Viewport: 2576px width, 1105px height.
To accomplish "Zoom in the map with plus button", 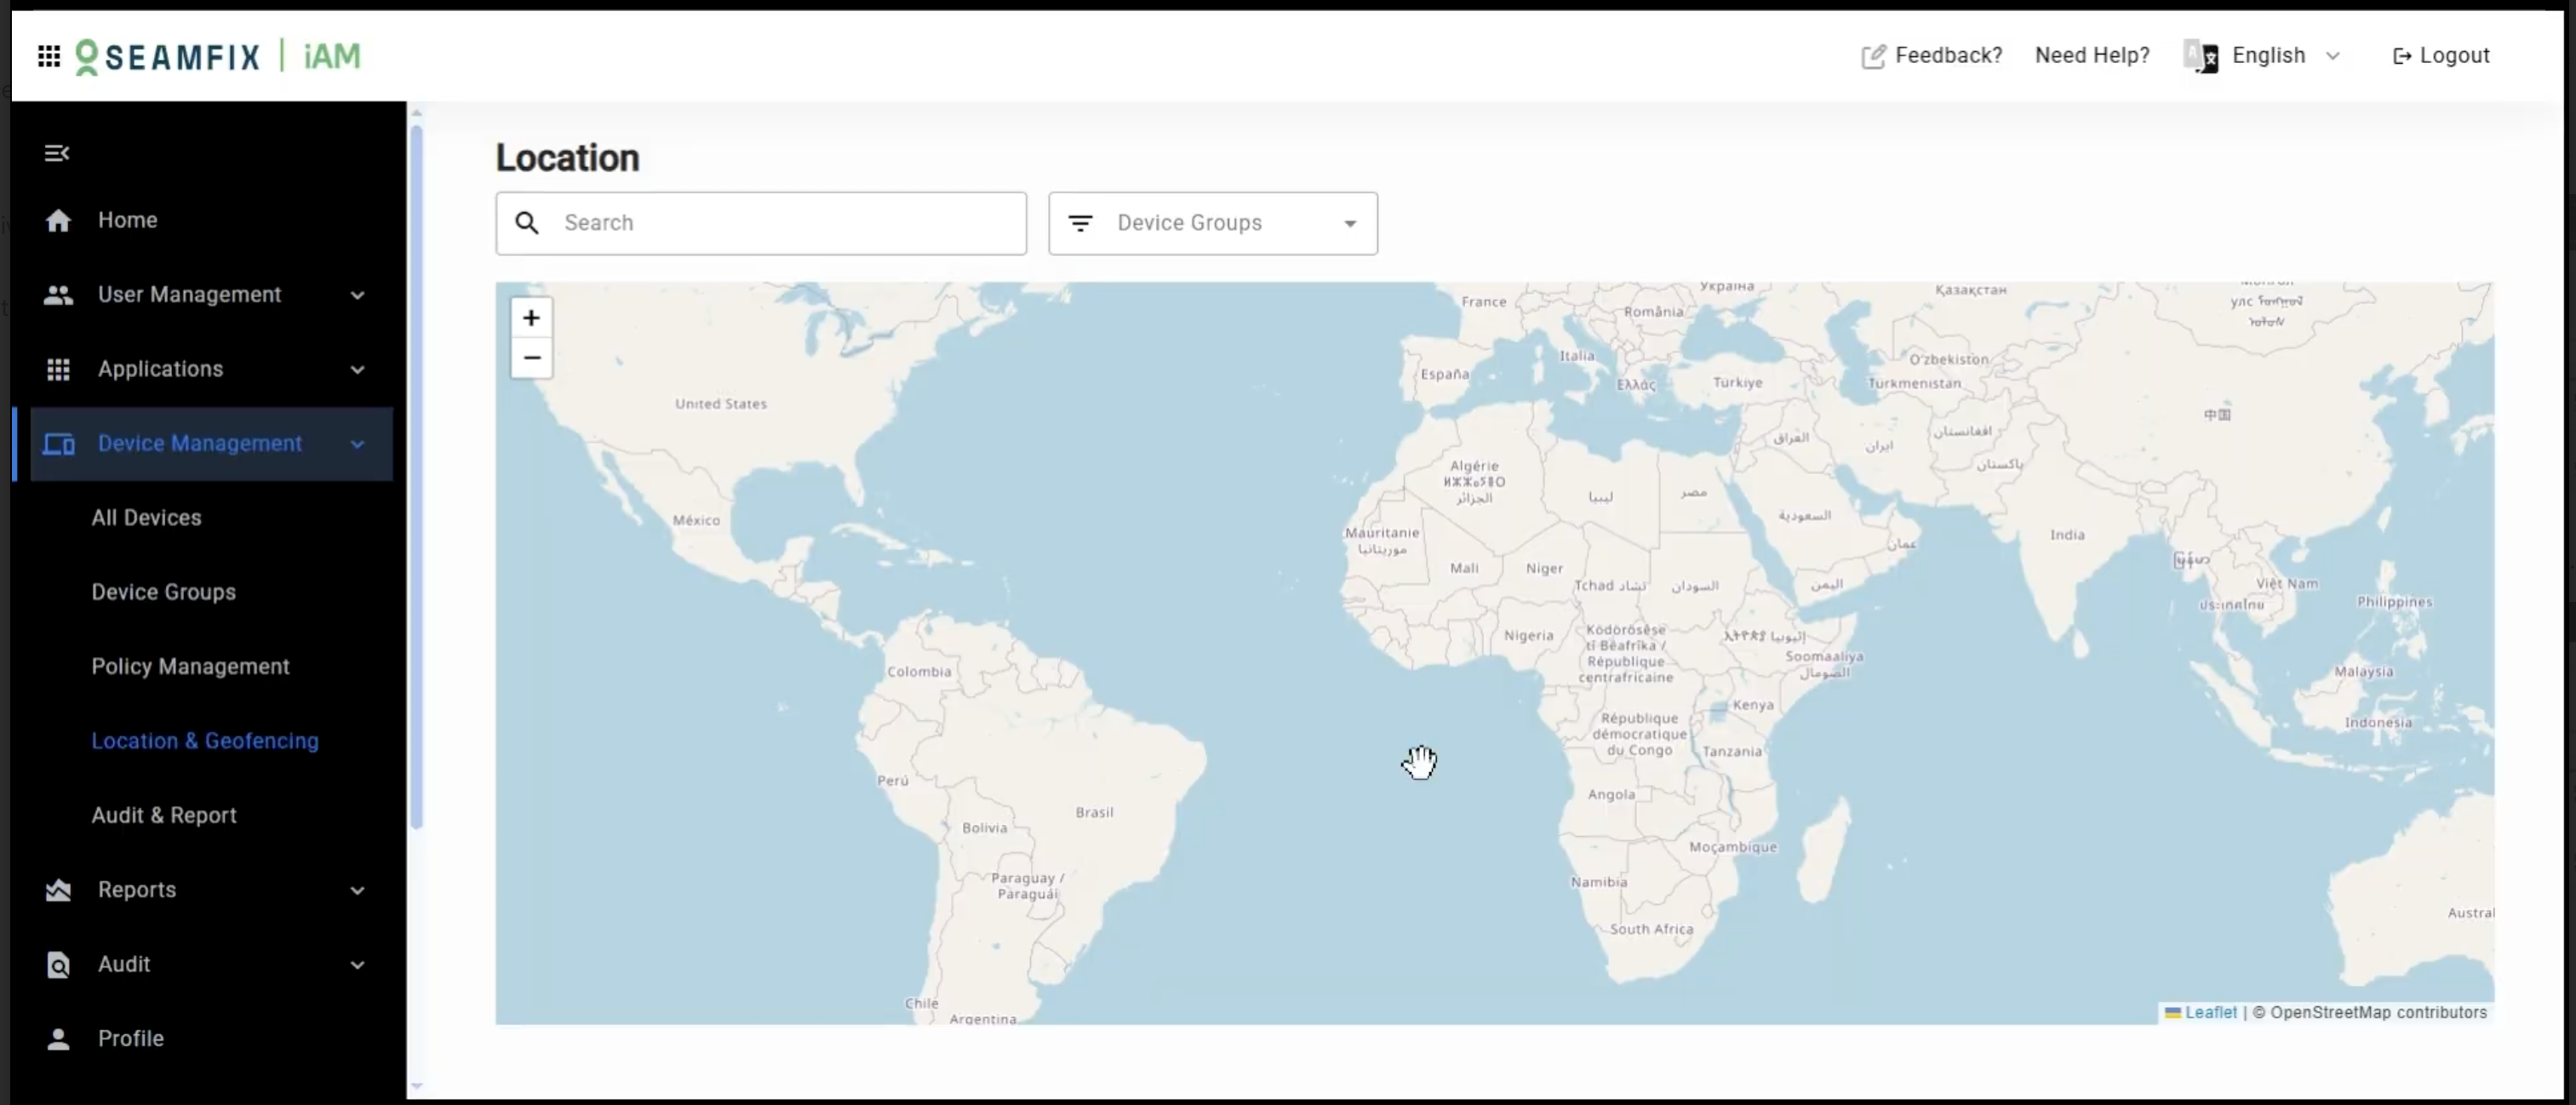I will click(531, 318).
